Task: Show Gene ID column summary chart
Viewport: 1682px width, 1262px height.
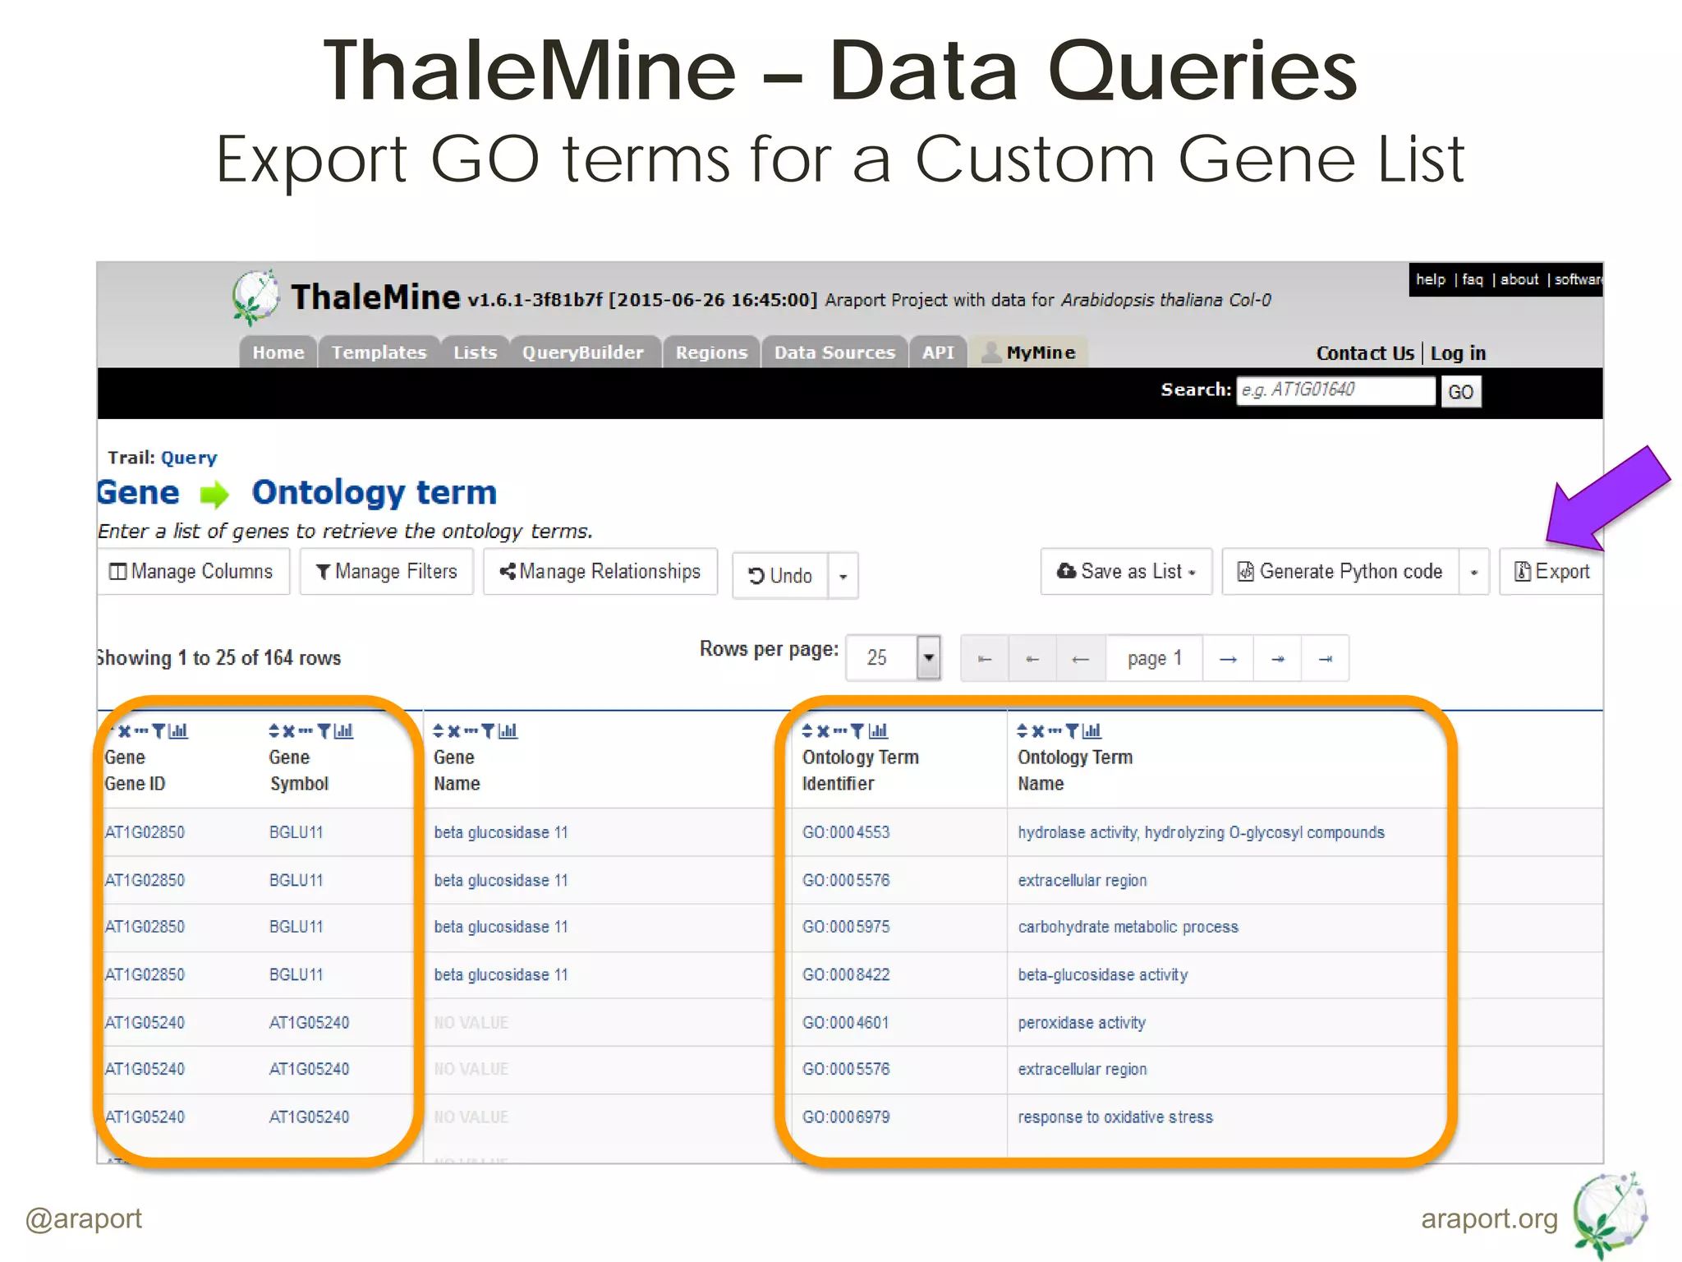Action: pyautogui.click(x=178, y=730)
